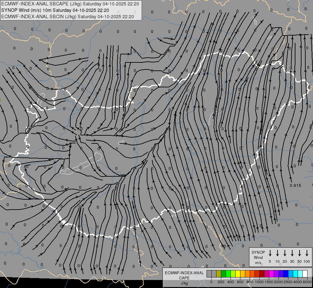
Task: Click the sky blue swatch right of 2500
Action: [x=290, y=274]
